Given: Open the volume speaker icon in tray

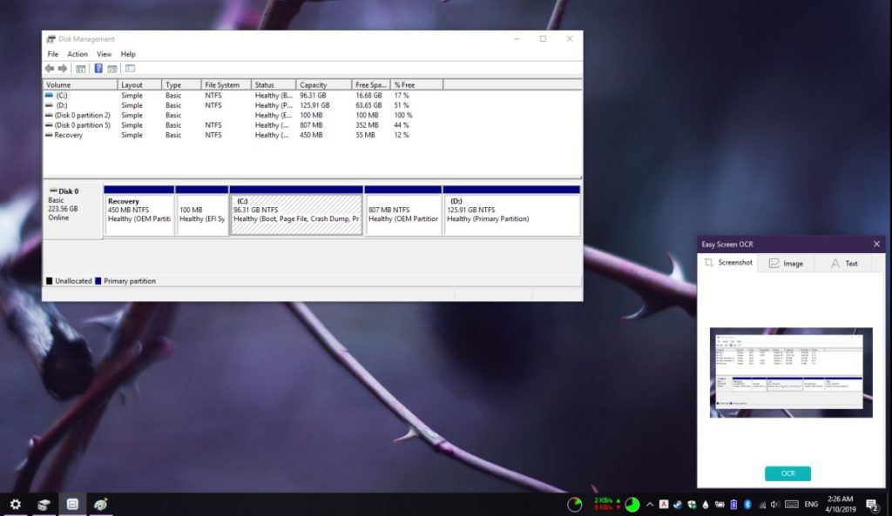Looking at the screenshot, I should click(x=776, y=505).
